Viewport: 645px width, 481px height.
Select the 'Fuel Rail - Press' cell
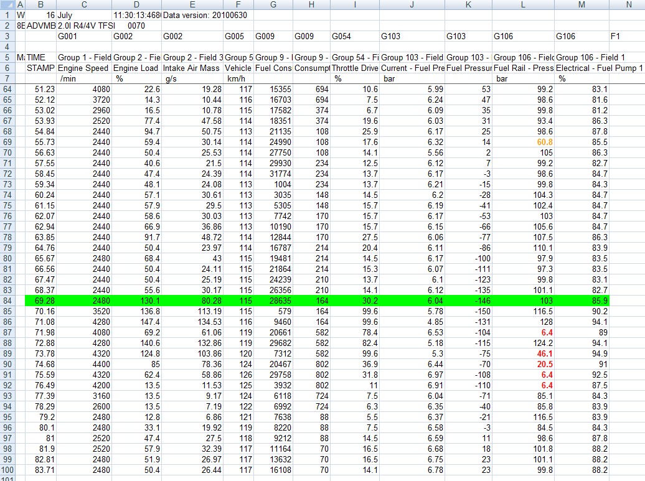(x=523, y=68)
